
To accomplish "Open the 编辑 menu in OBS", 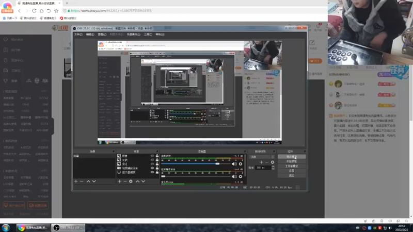I will [90, 35].
